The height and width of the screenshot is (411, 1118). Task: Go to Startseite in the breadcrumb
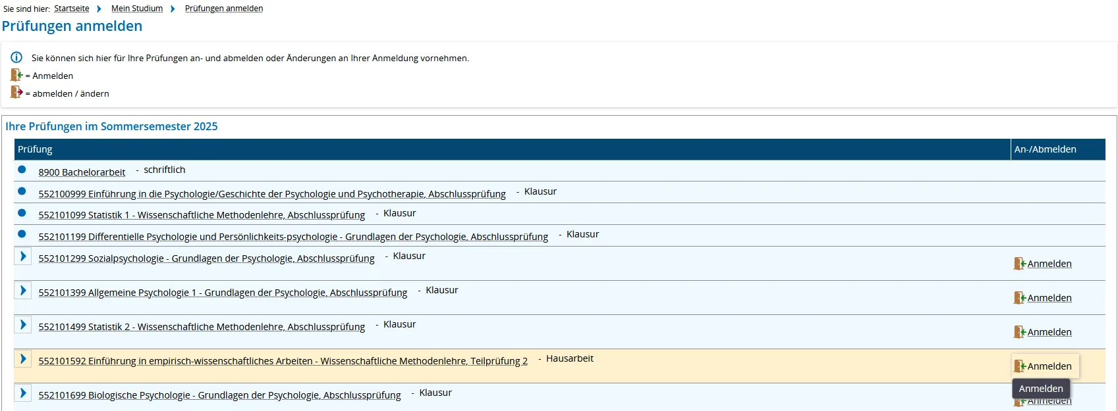click(x=71, y=9)
